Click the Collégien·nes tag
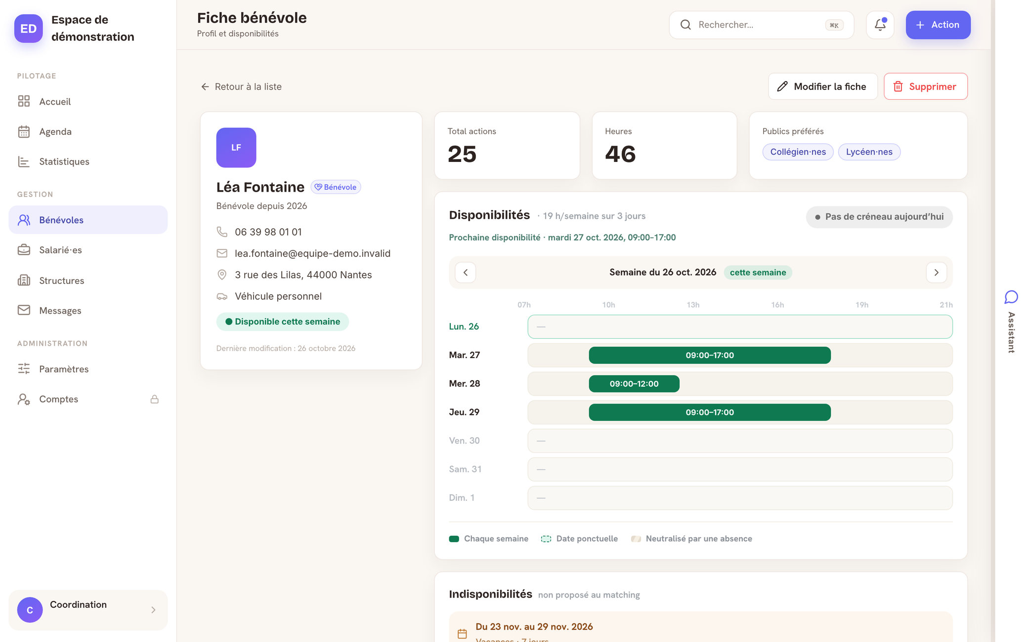1028x642 pixels. (x=798, y=152)
